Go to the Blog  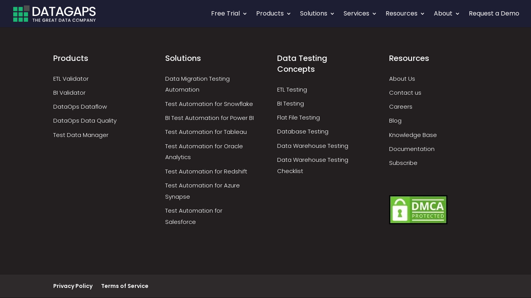coord(395,121)
